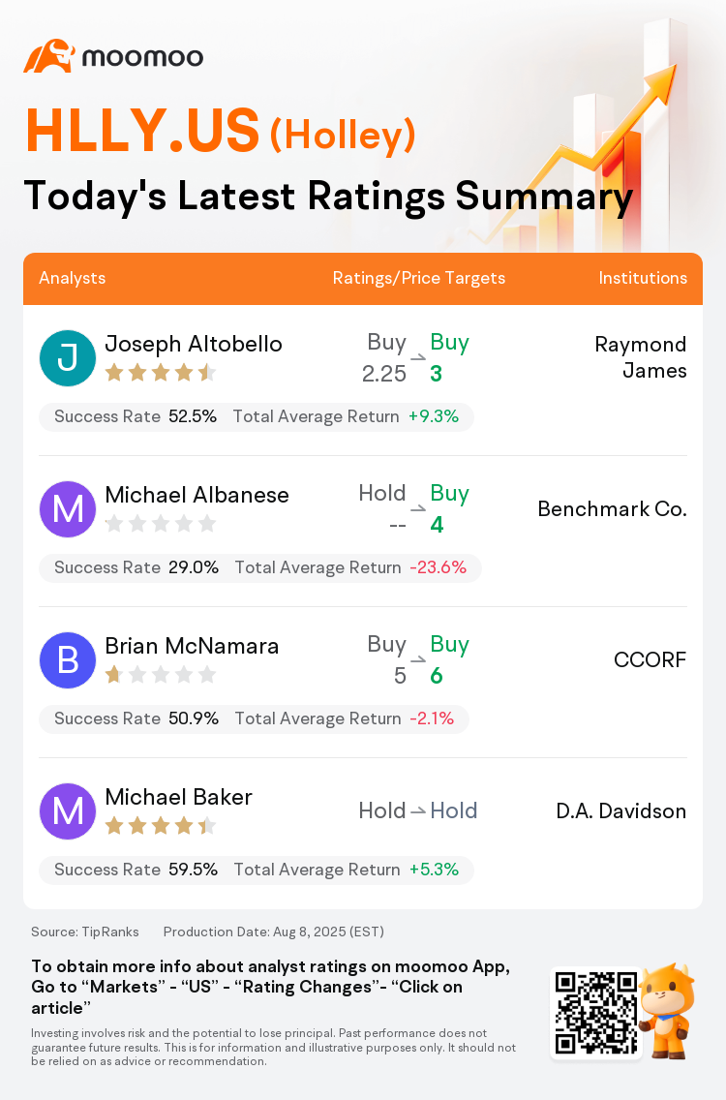The height and width of the screenshot is (1100, 726).
Task: Select Michael Albanese's purple M avatar
Action: (x=68, y=509)
